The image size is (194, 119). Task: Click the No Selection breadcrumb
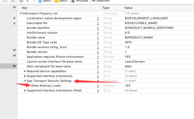(x=100, y=1)
